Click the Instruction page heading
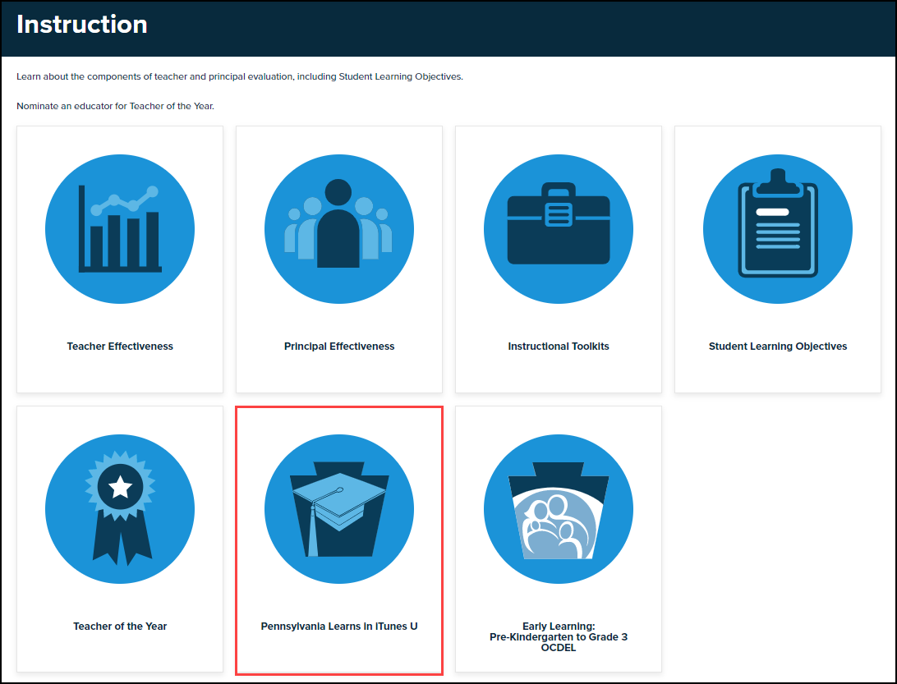This screenshot has width=897, height=684. 82,25
